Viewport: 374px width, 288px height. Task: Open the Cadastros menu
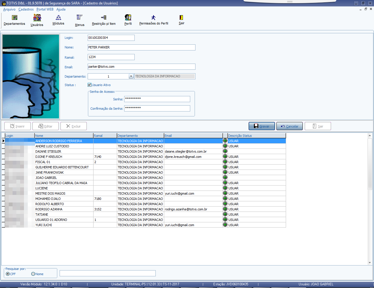26,9
